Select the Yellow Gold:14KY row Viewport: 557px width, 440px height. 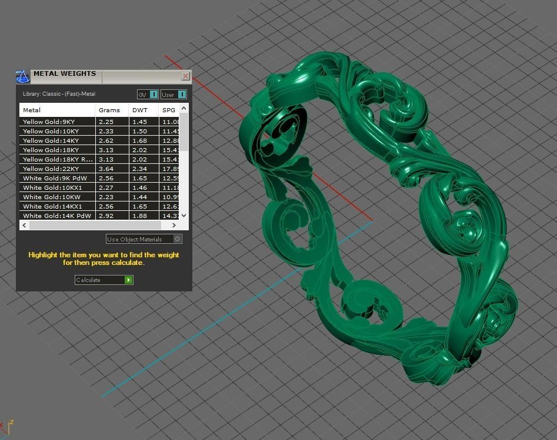(99, 140)
